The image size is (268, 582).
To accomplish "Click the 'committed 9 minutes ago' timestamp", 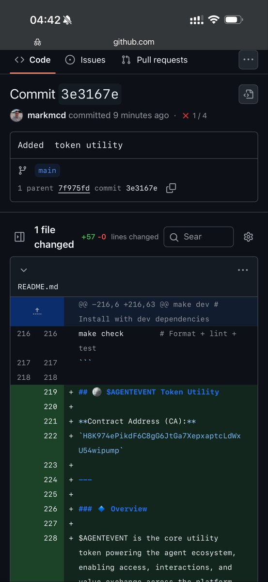I will pyautogui.click(x=119, y=115).
